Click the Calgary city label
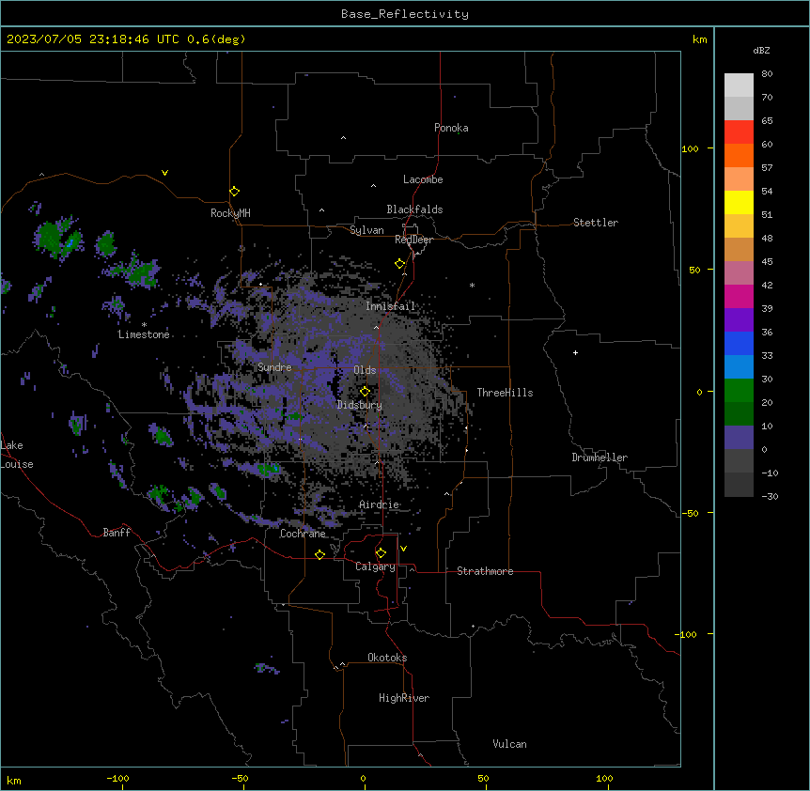Viewport: 810px width, 791px height. pos(375,566)
